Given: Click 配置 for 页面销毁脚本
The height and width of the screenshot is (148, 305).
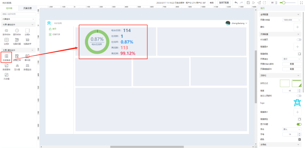Looking at the screenshot, I should coord(292,69).
